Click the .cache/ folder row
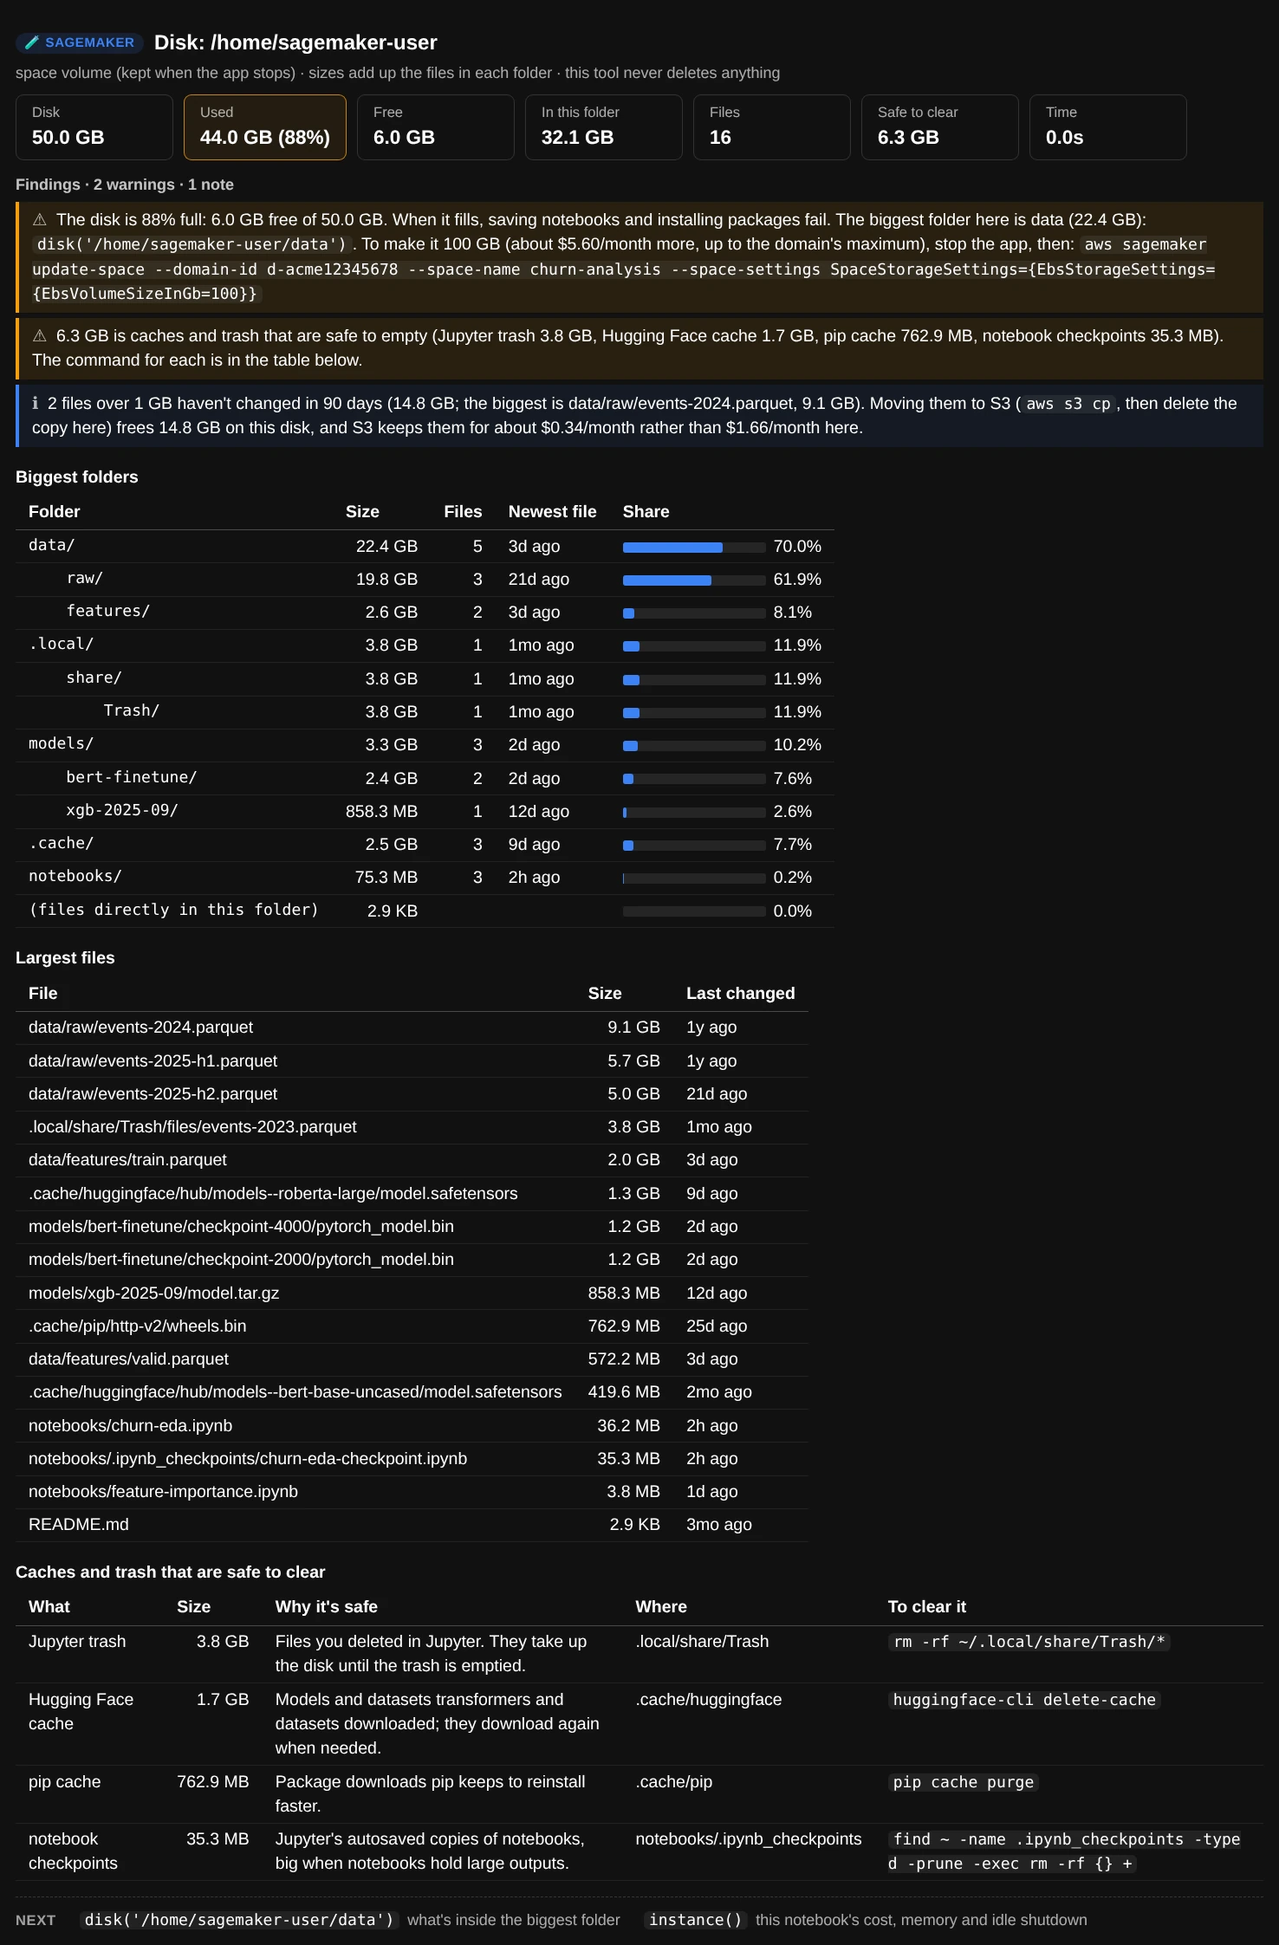Screen dimensions: 1279x1945 pos(425,845)
